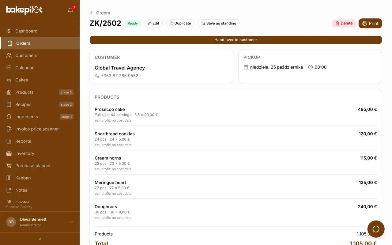Select the Customers people icon

9,55
